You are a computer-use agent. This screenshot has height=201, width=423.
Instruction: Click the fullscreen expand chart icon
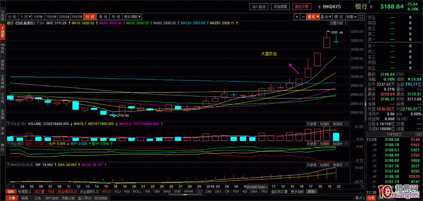coord(361,17)
